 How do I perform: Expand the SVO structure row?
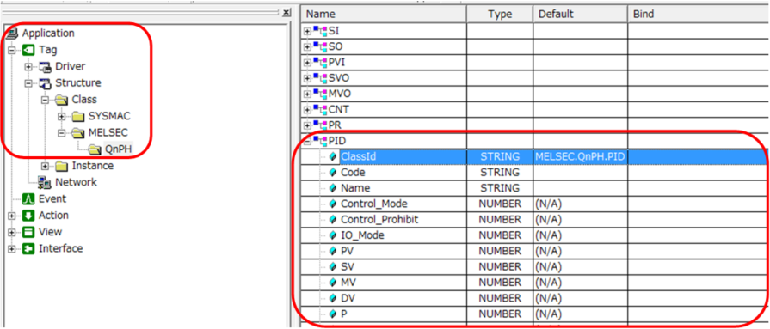[307, 79]
